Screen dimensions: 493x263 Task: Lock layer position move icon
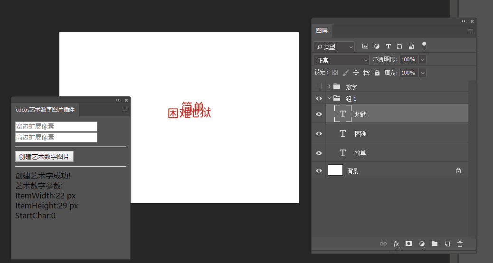click(356, 73)
